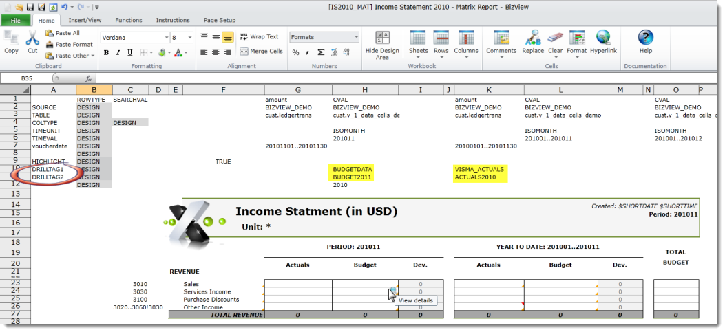Toggle Underline formatting

130,53
